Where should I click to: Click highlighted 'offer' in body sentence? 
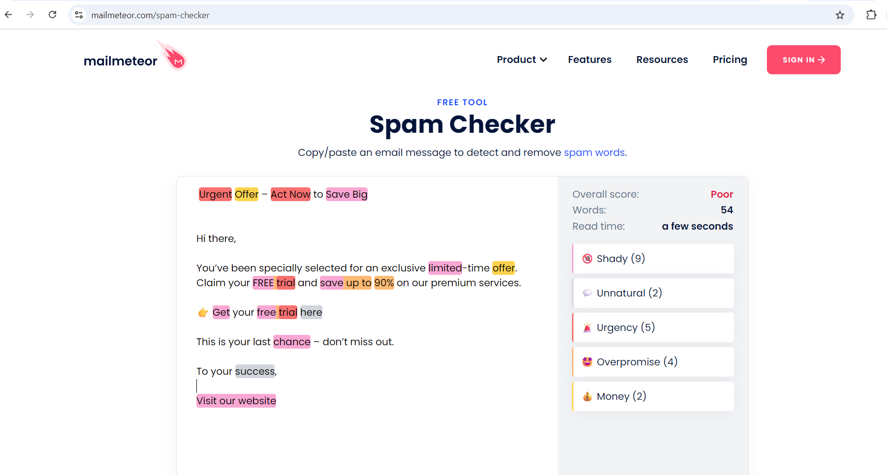(503, 268)
